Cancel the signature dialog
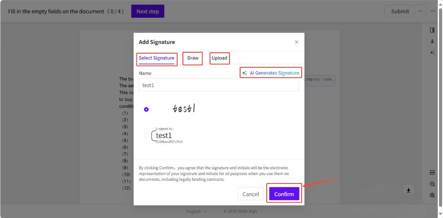This screenshot has height=218, width=443. tap(250, 194)
